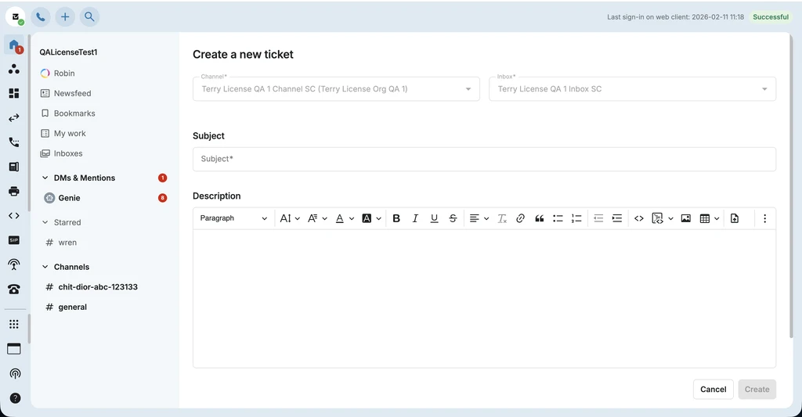Click the window panel icon in left rail
Viewport: 802px width, 417px height.
point(14,348)
